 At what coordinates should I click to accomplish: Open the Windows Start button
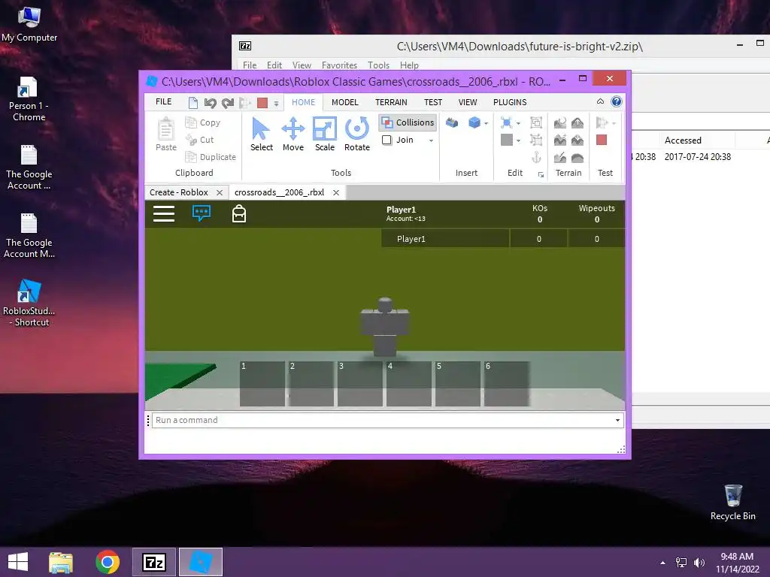pyautogui.click(x=18, y=562)
